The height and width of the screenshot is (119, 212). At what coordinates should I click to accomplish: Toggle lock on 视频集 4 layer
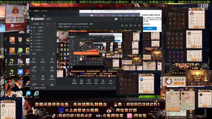point(34,28)
